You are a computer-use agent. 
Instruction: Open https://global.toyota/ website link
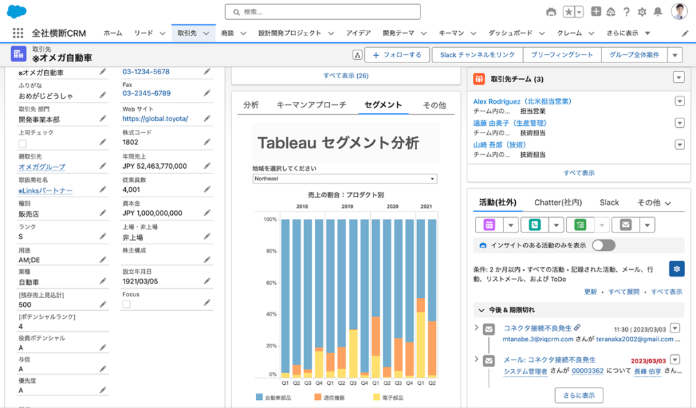[155, 119]
